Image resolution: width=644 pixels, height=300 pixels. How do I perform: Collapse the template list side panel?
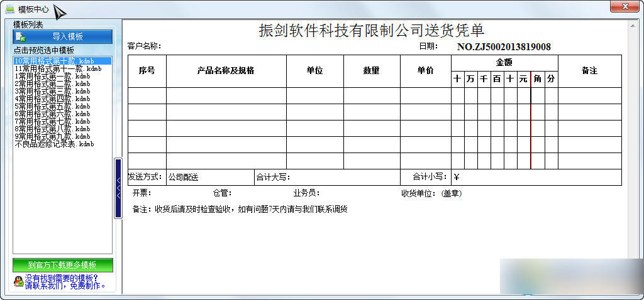pos(118,188)
